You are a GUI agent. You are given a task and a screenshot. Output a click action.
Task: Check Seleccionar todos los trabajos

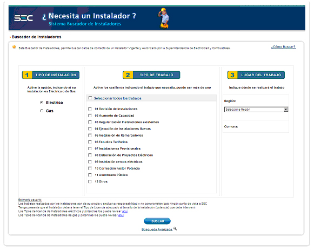[x=90, y=98]
